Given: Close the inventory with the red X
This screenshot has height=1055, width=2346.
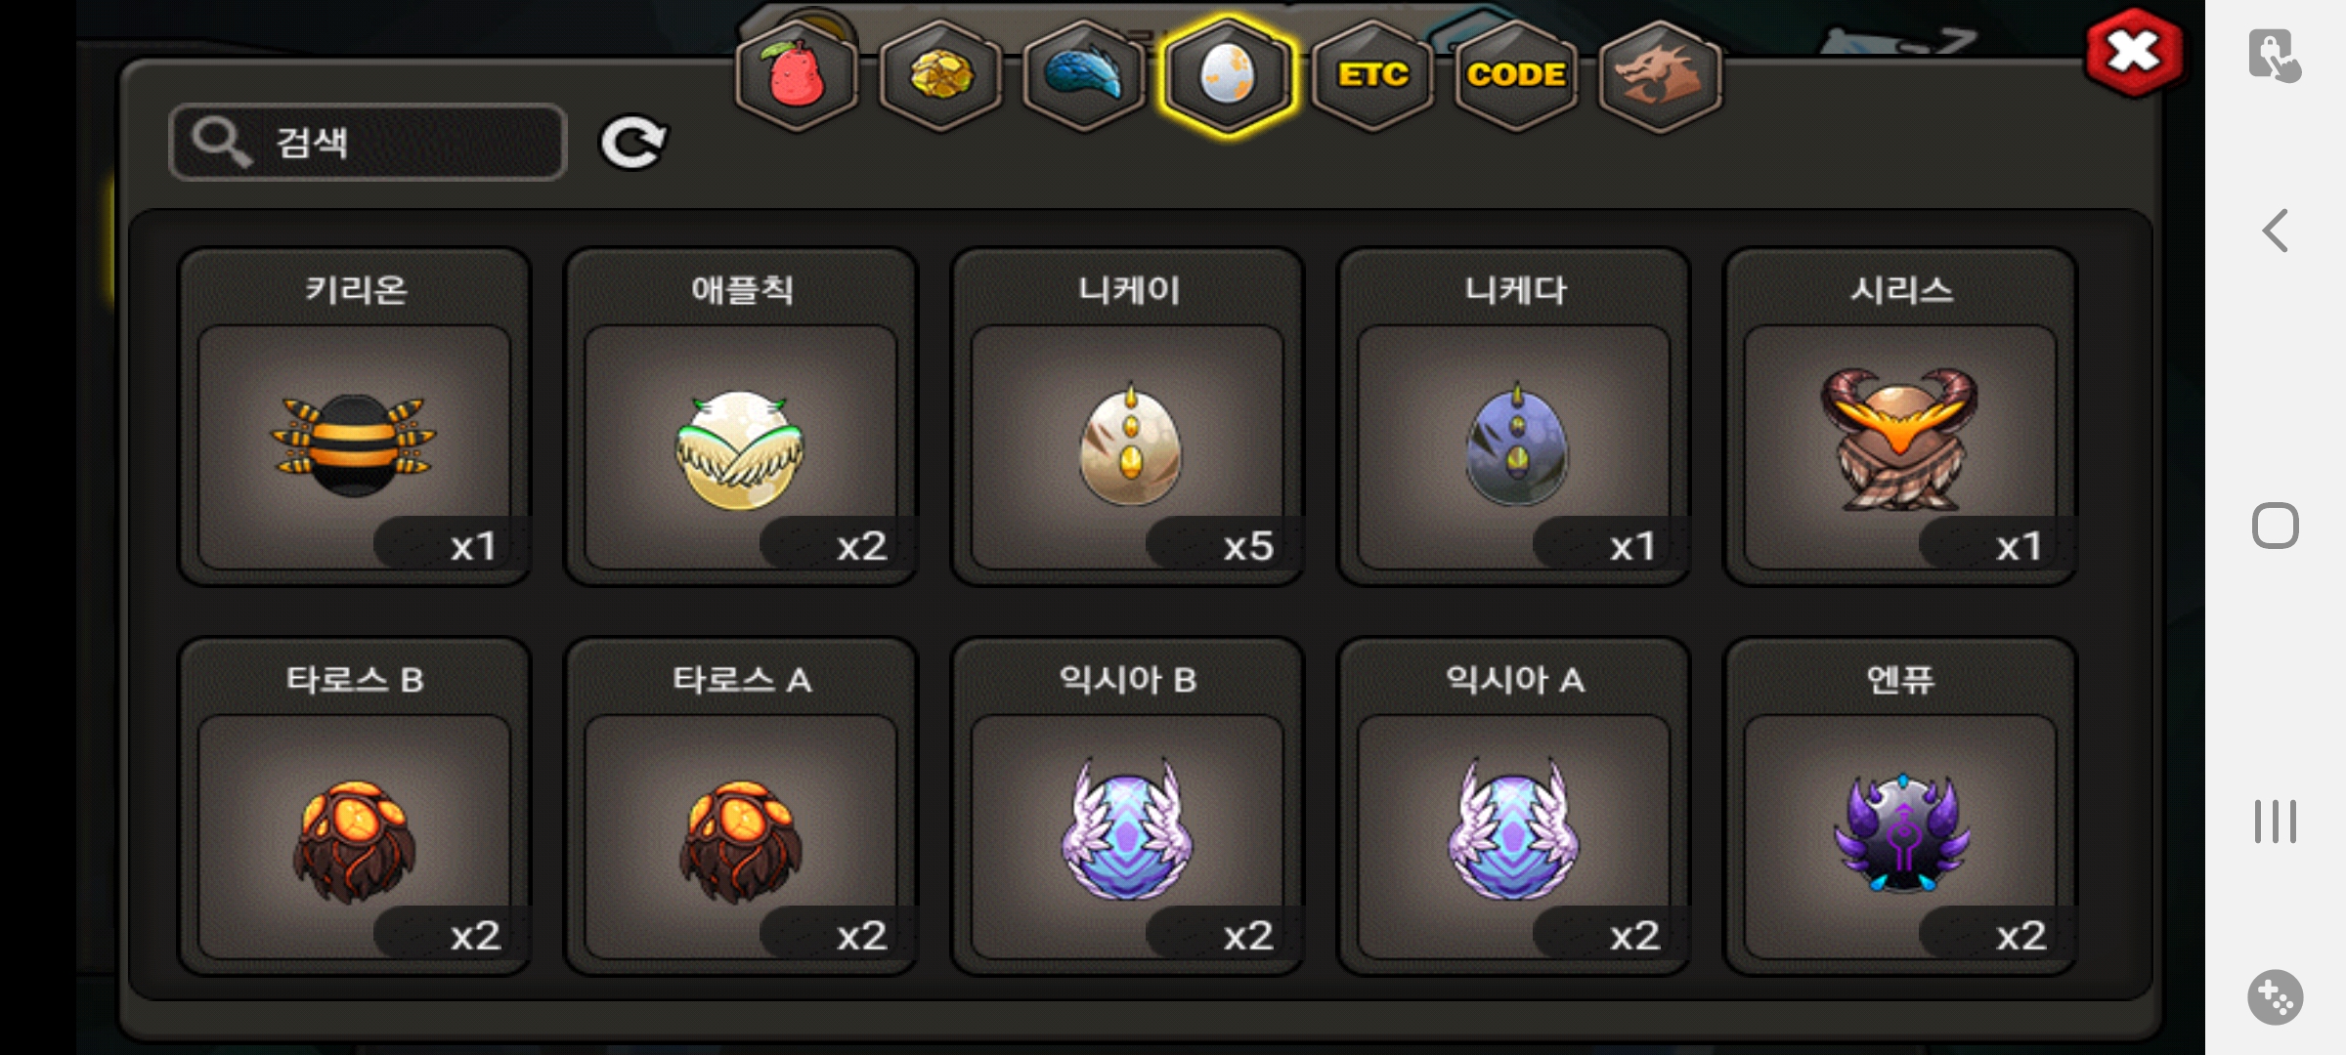Looking at the screenshot, I should [2134, 53].
